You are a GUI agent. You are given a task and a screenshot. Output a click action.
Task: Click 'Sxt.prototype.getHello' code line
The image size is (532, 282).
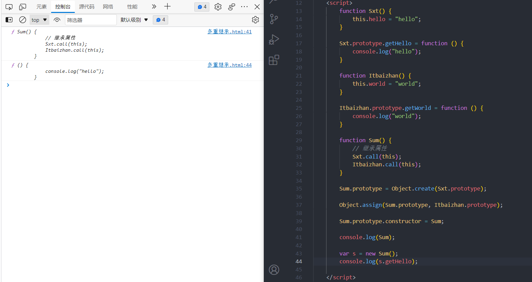click(x=401, y=44)
